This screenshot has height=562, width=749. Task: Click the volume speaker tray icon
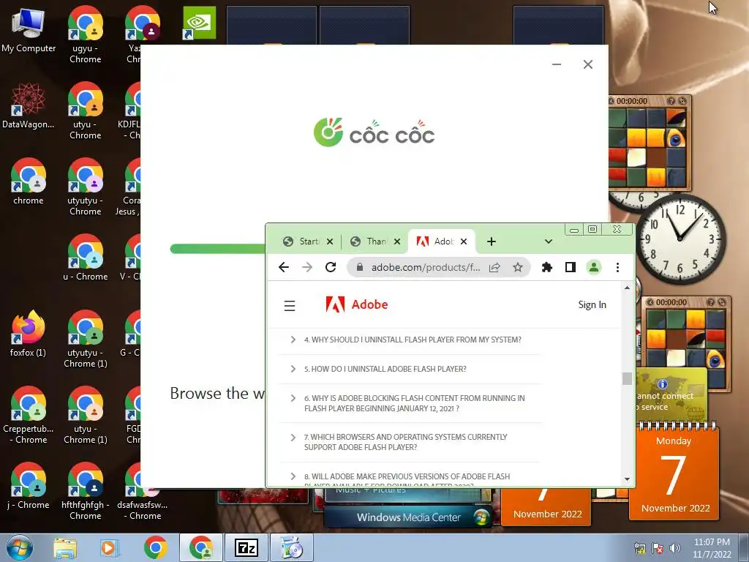[x=674, y=548]
